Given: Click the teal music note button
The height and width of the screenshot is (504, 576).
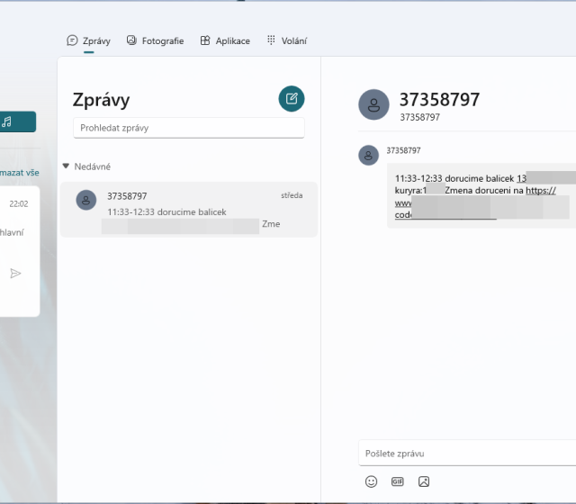Looking at the screenshot, I should tap(17, 121).
